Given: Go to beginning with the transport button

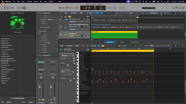Looking at the screenshot, I should click(60, 8).
